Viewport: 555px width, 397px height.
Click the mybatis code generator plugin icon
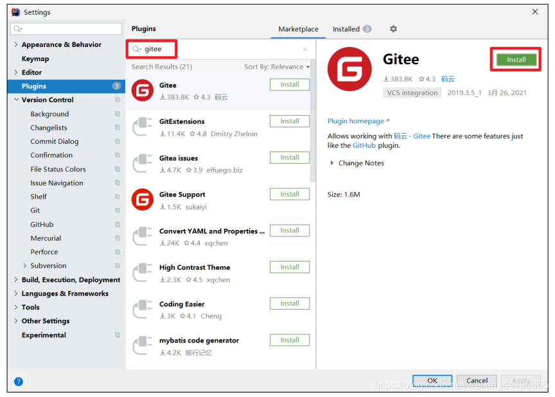pyautogui.click(x=143, y=346)
